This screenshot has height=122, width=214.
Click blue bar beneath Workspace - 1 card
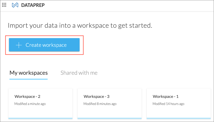[179, 118]
